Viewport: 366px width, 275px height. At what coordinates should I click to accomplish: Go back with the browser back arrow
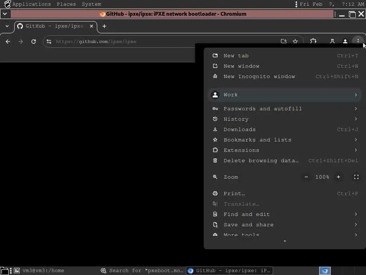pyautogui.click(x=8, y=42)
